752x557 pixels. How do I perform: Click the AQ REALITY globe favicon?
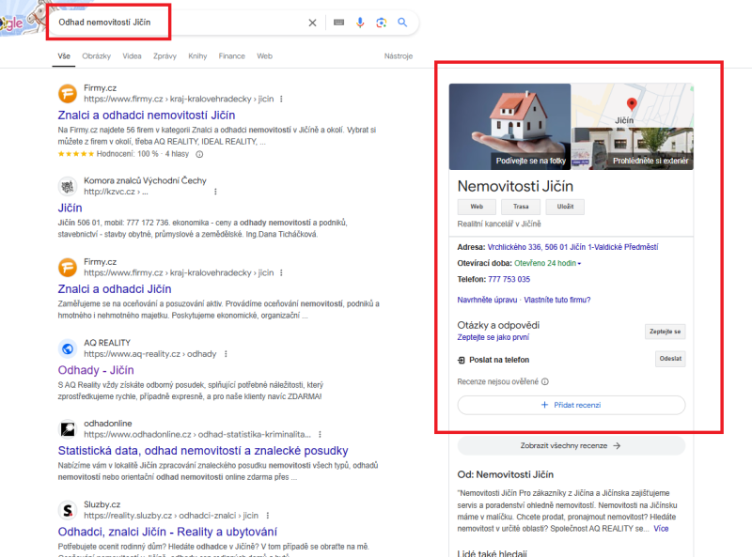click(x=68, y=348)
